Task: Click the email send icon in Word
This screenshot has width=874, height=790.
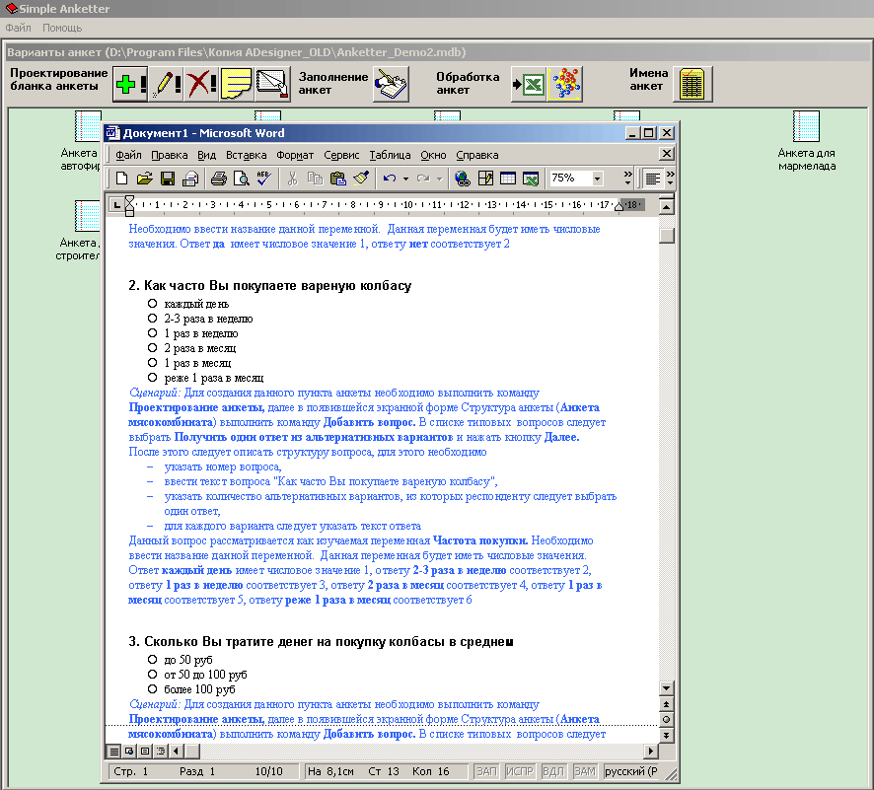Action: point(190,179)
